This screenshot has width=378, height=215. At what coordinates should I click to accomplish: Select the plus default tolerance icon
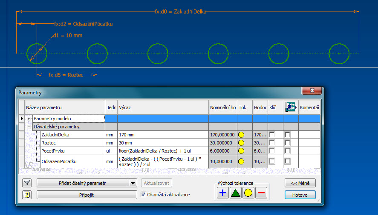click(x=223, y=193)
